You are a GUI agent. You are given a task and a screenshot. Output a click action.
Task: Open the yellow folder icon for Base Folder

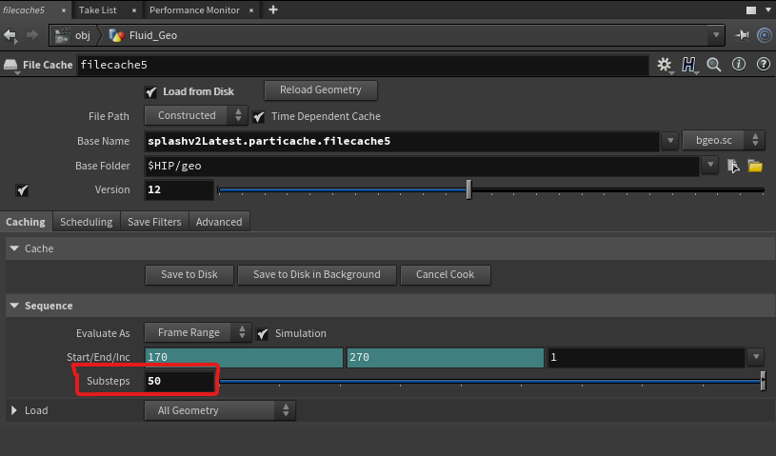[755, 166]
